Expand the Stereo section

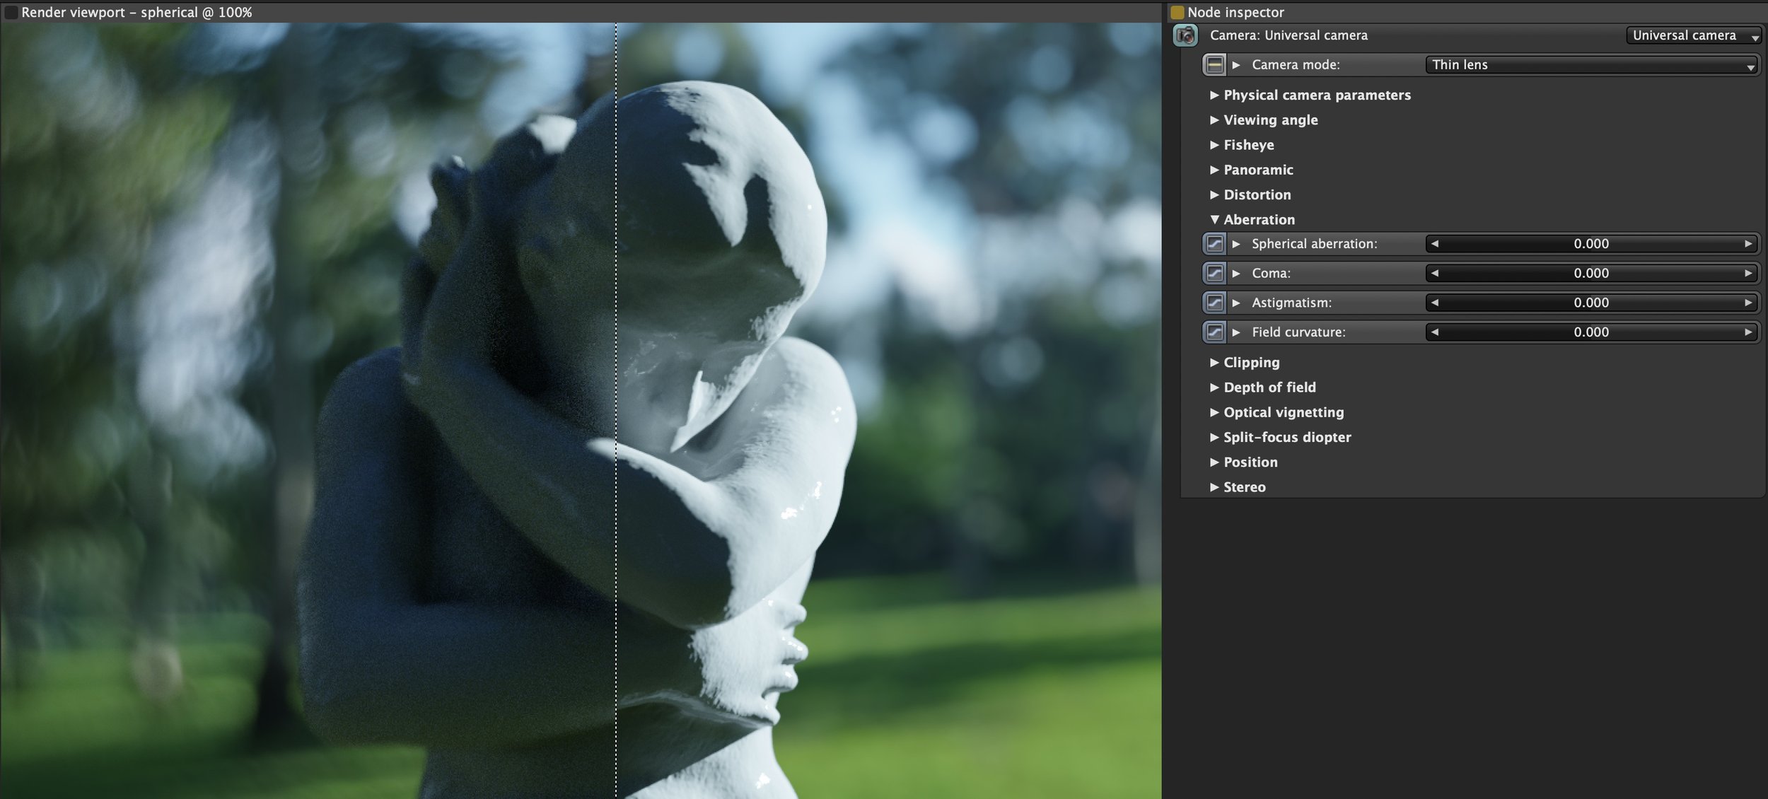tap(1214, 487)
